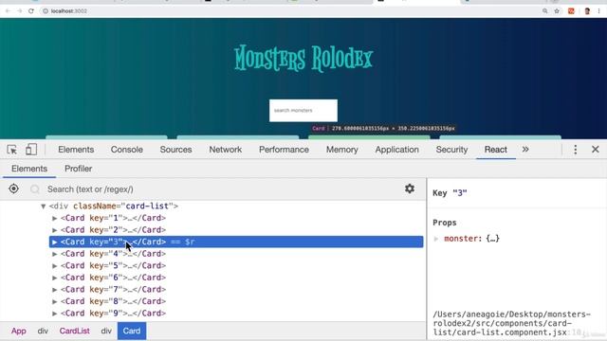
Task: Click the search monsters input box
Action: coord(303,111)
